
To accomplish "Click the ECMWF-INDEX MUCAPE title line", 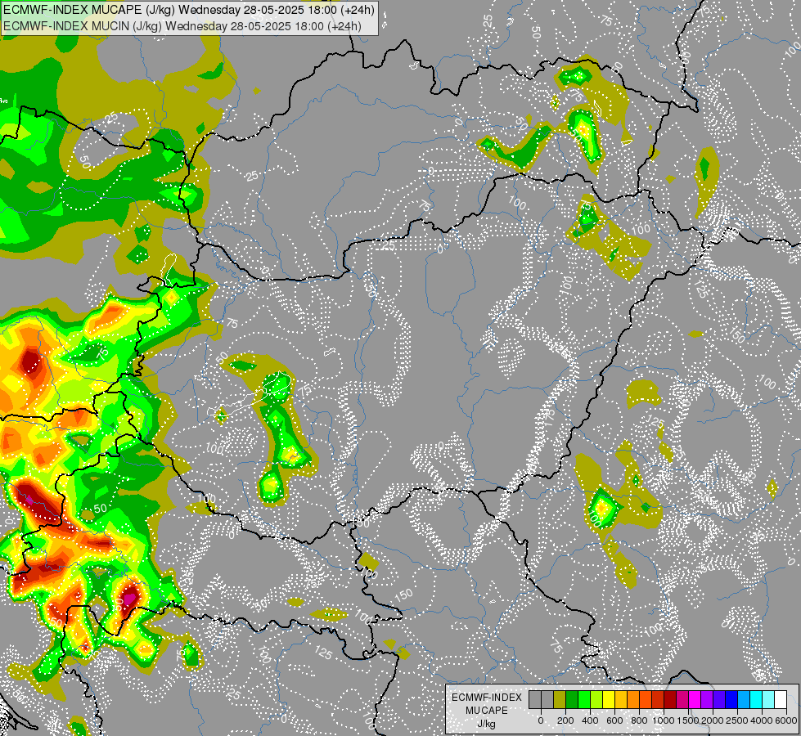I will pos(188,9).
